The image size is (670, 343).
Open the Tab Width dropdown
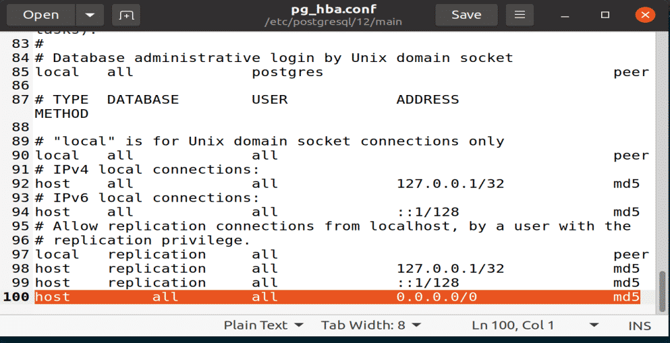[371, 325]
